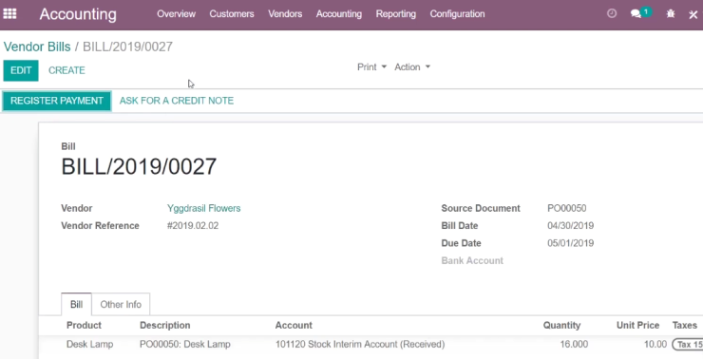The image size is (703, 359).
Task: Click BILL/2019/0027 in the breadcrumb
Action: 128,47
